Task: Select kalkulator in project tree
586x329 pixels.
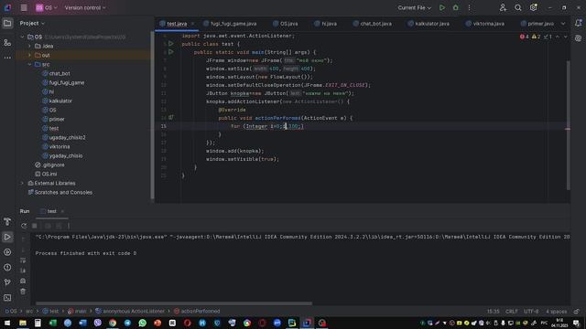Action: (x=60, y=101)
